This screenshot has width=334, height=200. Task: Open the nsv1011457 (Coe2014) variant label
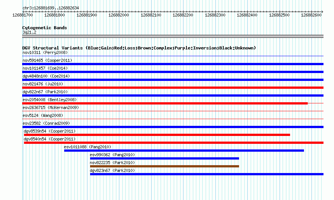point(45,68)
